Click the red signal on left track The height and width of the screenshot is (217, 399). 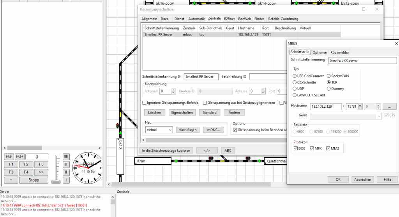[x=117, y=125]
